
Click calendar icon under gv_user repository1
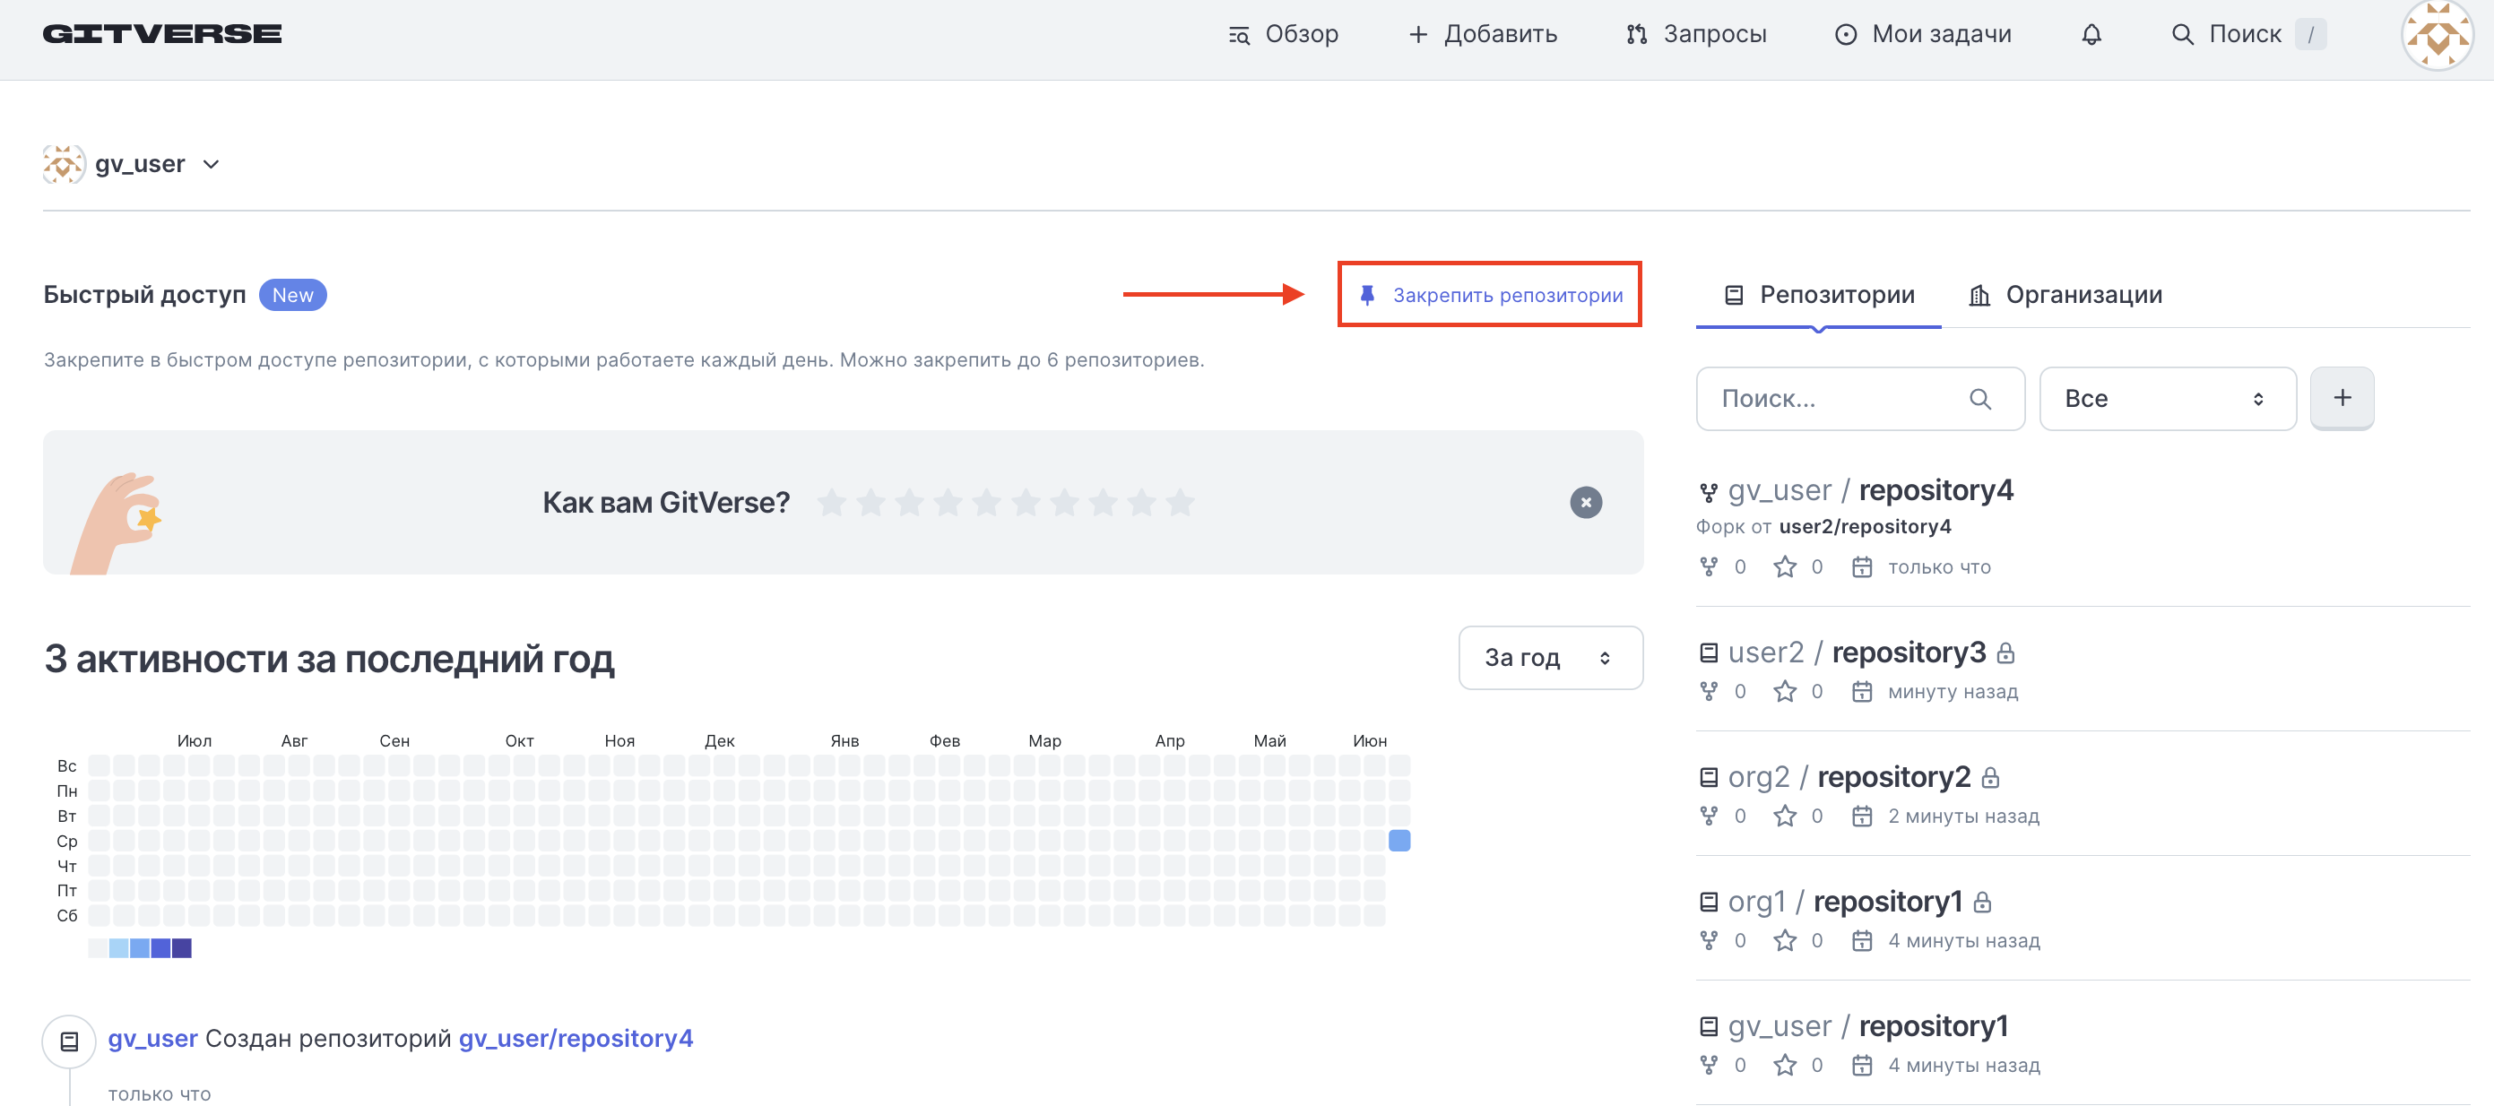1862,1066
